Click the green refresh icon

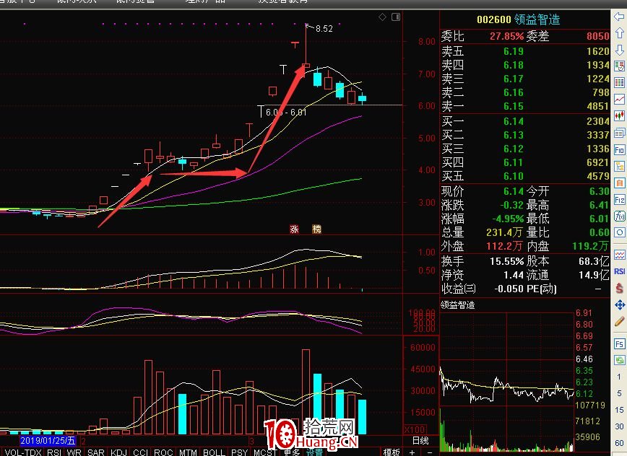tap(619, 360)
